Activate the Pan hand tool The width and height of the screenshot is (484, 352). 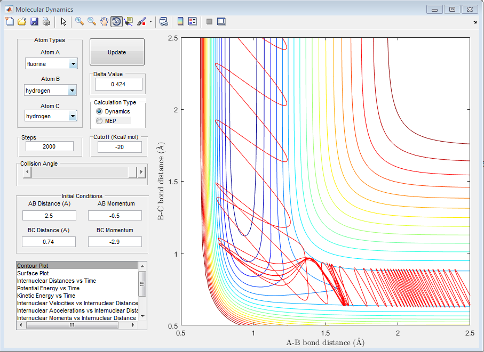click(x=104, y=21)
